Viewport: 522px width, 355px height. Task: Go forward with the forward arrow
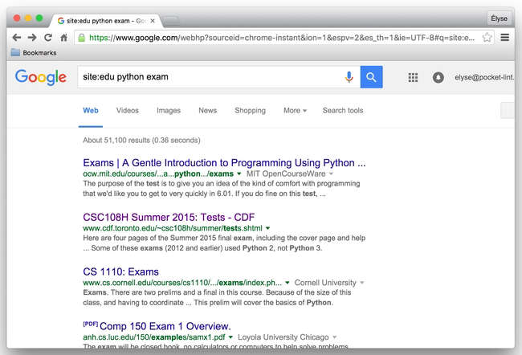(32, 38)
